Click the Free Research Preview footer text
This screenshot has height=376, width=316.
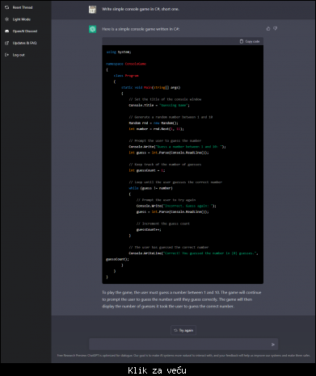click(183, 356)
